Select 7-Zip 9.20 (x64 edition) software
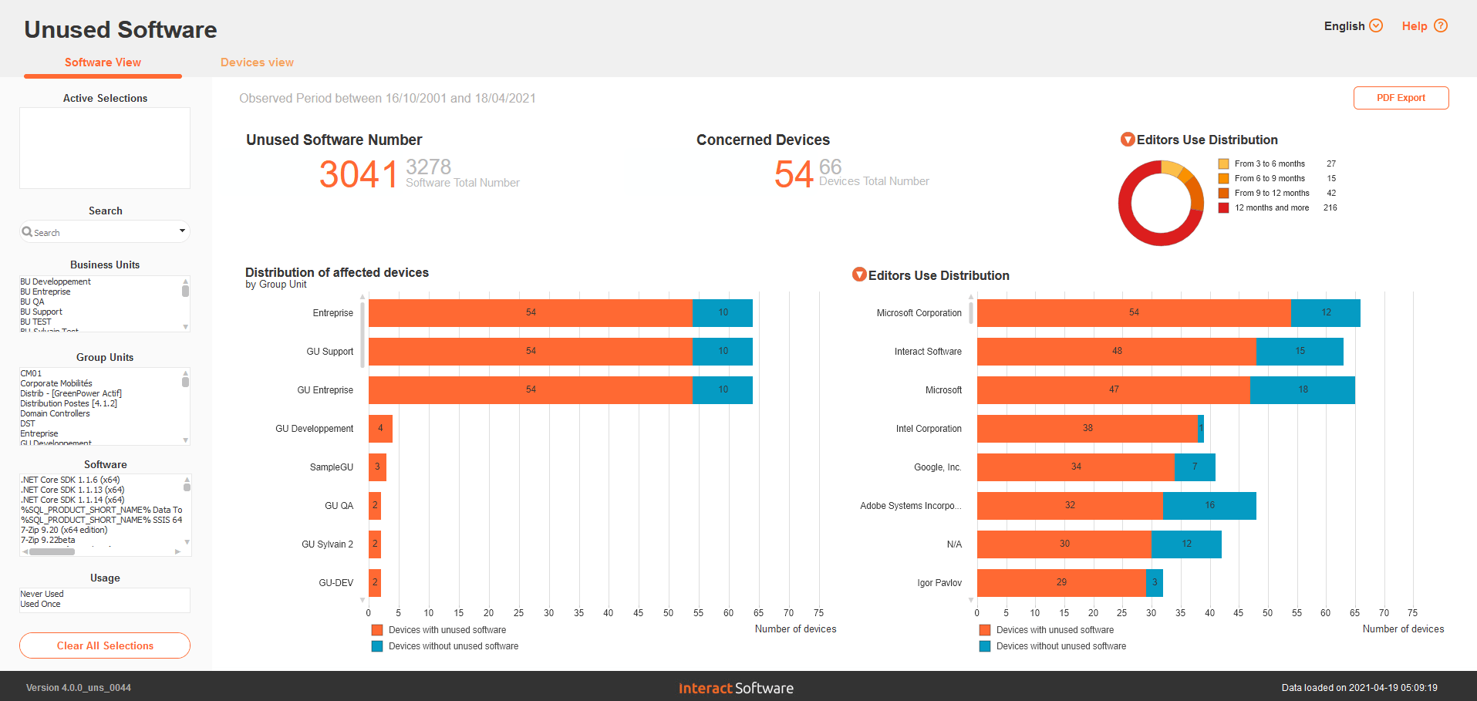Viewport: 1477px width, 701px height. coord(64,530)
